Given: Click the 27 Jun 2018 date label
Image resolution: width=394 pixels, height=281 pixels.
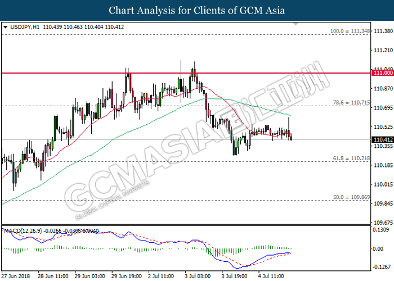Looking at the screenshot, I should pos(15,277).
